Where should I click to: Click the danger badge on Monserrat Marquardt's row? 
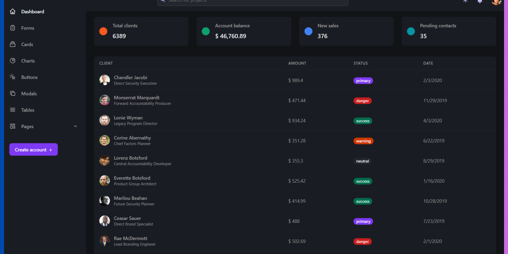(x=362, y=101)
